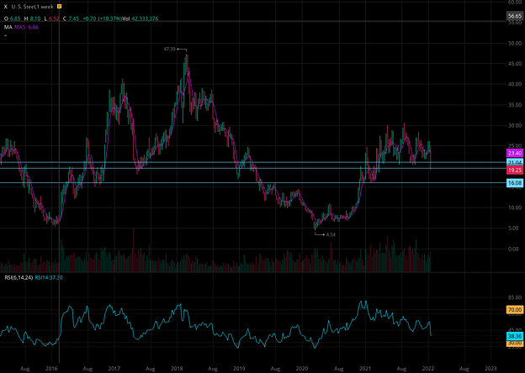This screenshot has width=525, height=373.
Task: Open the yellow note icon beside U.S. Steel title
Action: pyautogui.click(x=59, y=7)
